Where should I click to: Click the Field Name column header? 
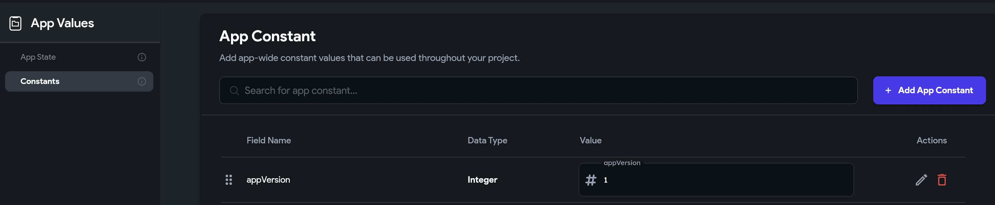pos(269,140)
